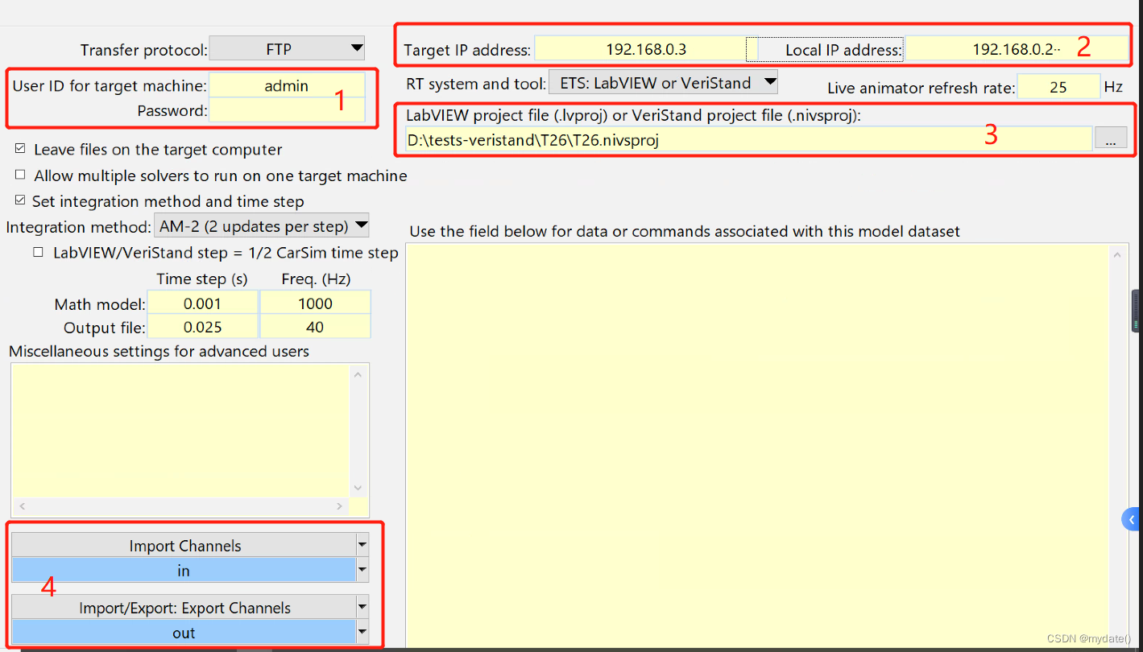
Task: Click Miscellaneous settings scrollbar up arrow
Action: point(359,373)
